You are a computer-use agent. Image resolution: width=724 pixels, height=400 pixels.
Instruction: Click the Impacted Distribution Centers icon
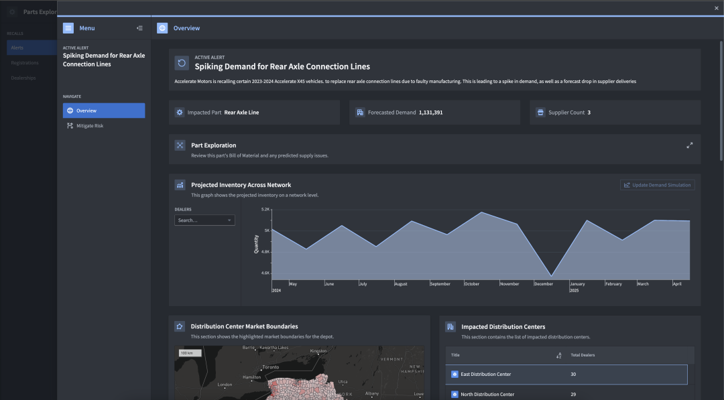(x=450, y=326)
